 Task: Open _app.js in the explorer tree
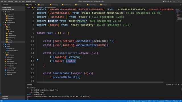10,33
